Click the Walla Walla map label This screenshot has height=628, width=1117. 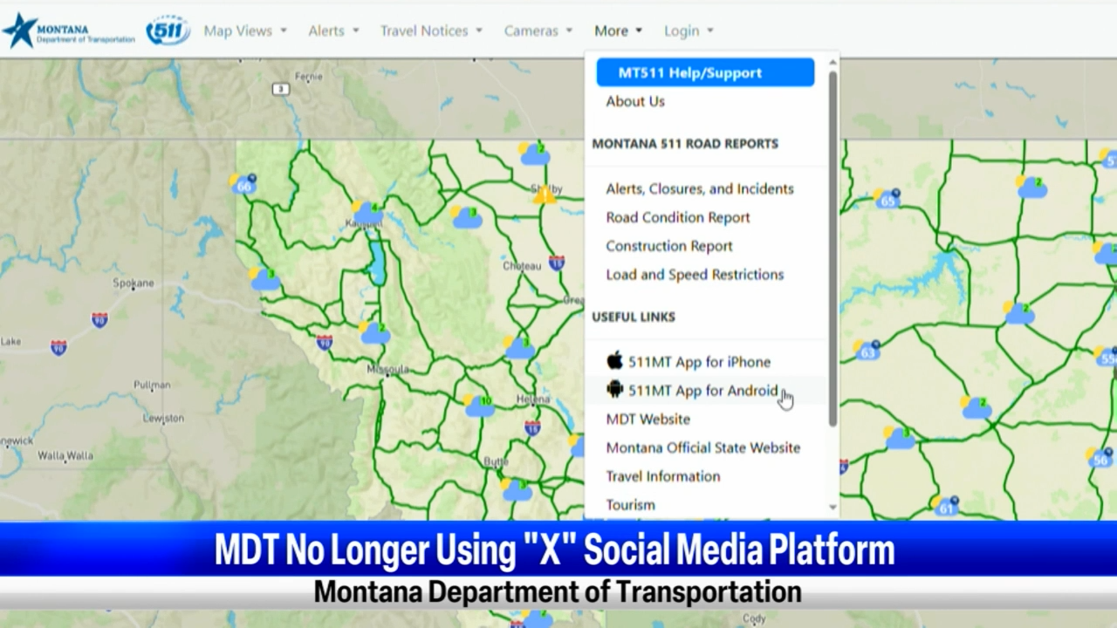pyautogui.click(x=65, y=455)
